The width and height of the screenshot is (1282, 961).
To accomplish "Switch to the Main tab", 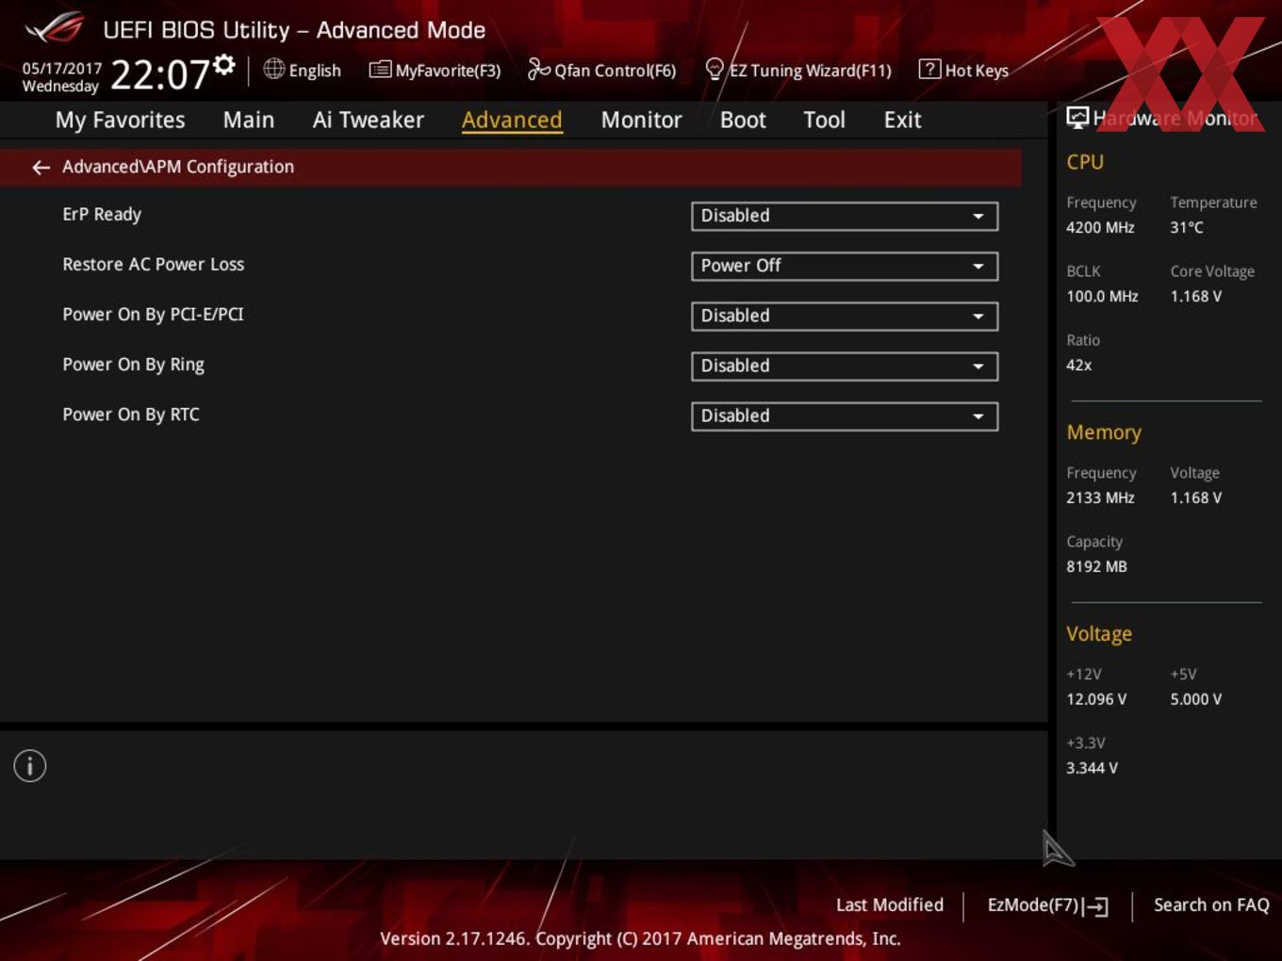I will 249,120.
